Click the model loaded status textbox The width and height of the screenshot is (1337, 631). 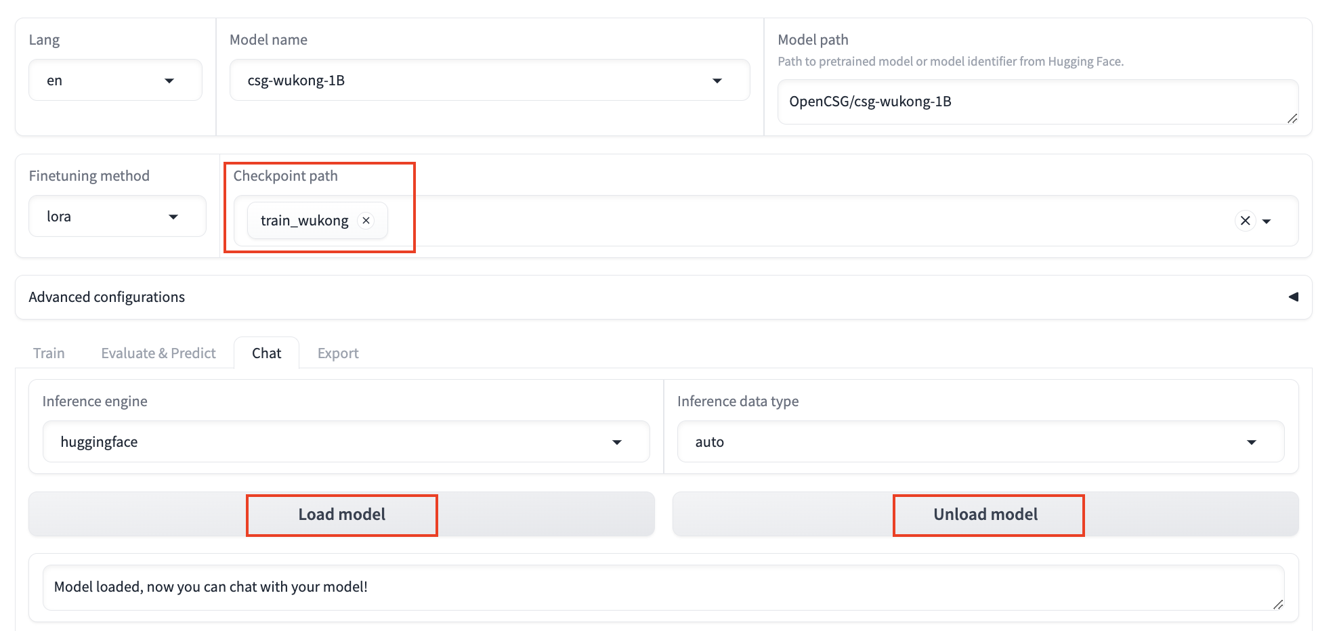657,587
